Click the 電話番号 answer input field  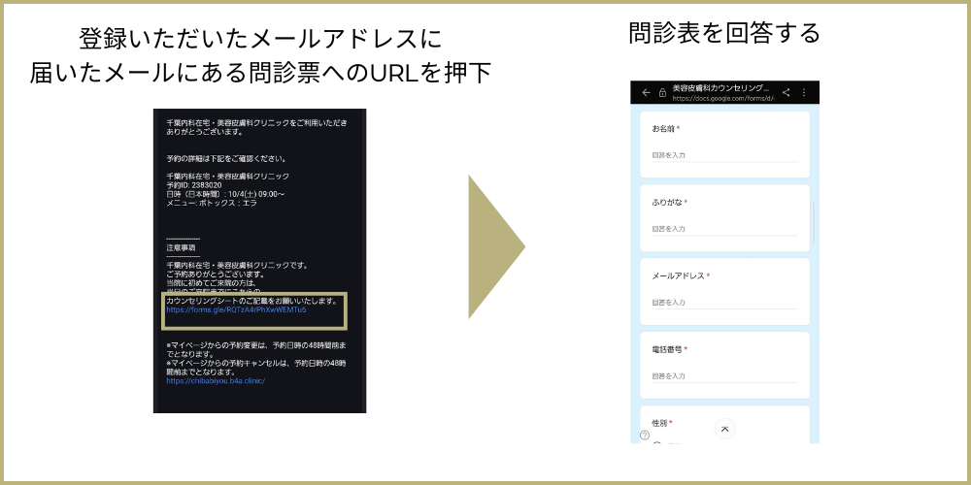724,376
